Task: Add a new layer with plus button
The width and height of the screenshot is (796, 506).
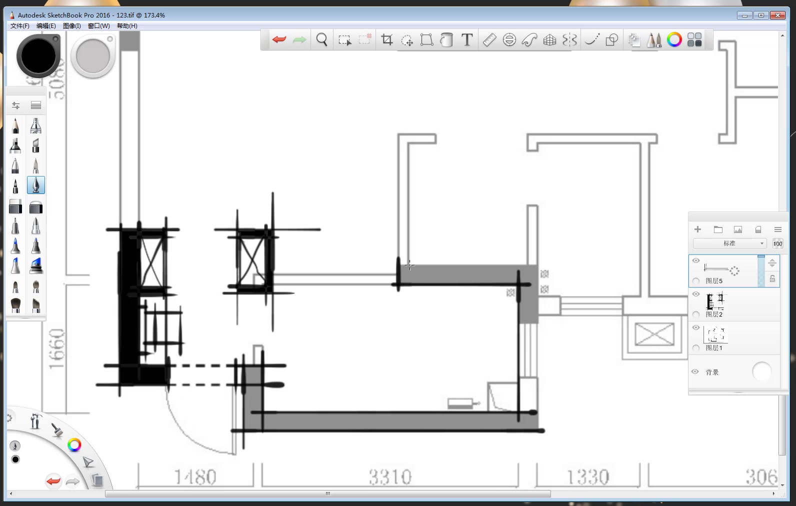Action: (698, 229)
